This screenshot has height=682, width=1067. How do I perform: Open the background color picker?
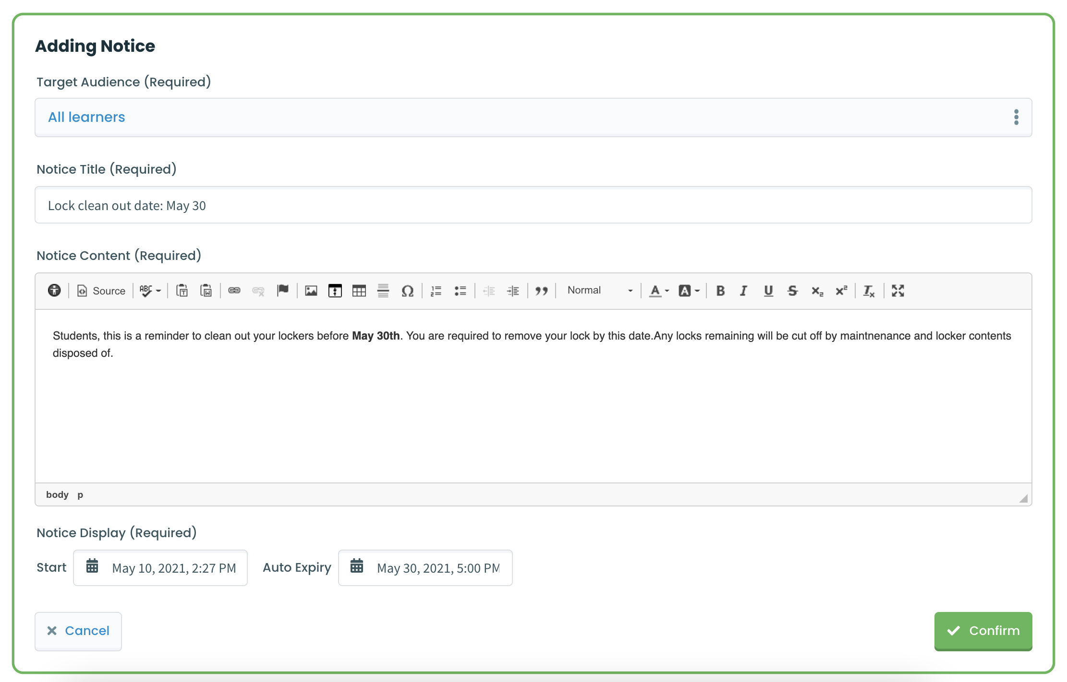[689, 291]
